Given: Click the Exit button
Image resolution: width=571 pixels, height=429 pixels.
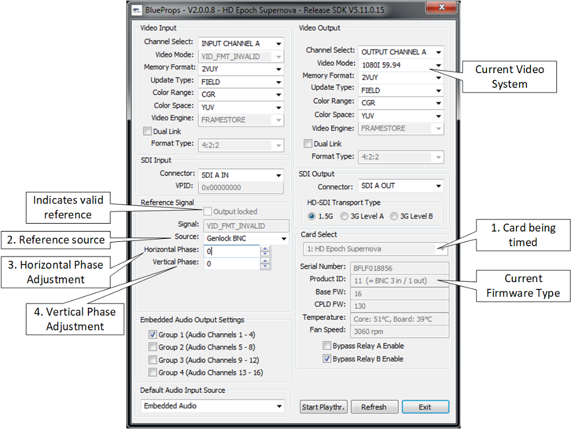Looking at the screenshot, I should click(x=425, y=407).
